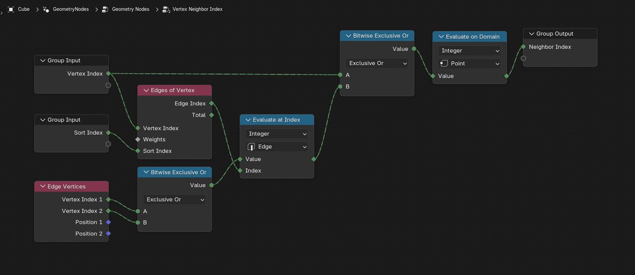
Task: Click Sort Index input socket on Edges of Vertex
Action: pos(138,151)
